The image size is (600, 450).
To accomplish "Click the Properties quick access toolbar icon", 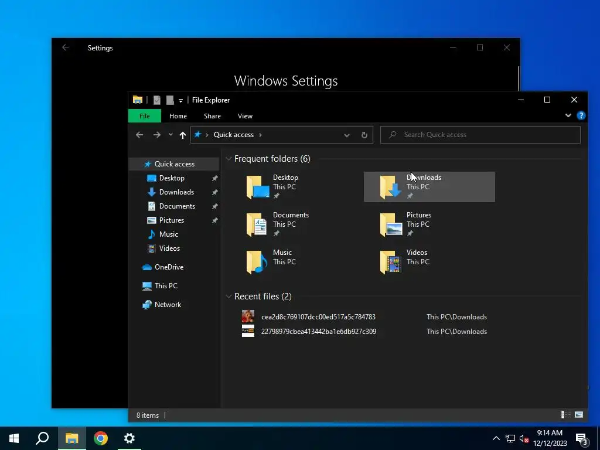I will click(x=157, y=100).
